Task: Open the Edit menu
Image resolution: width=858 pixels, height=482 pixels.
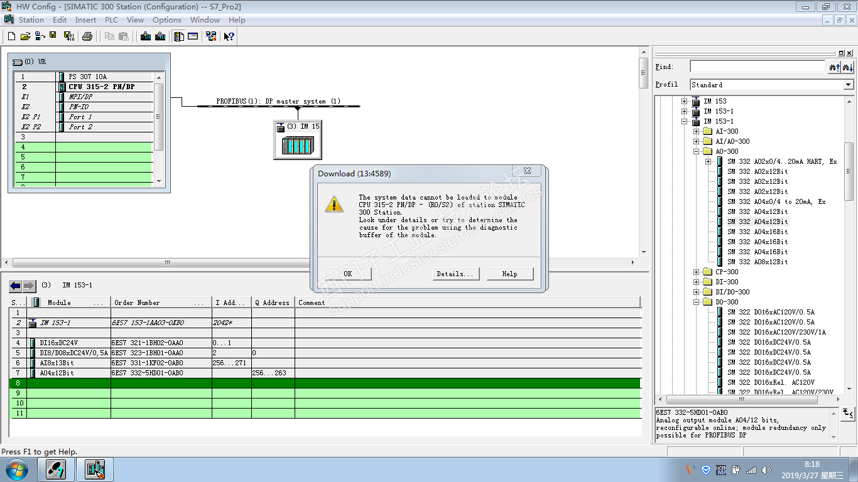Action: point(60,20)
